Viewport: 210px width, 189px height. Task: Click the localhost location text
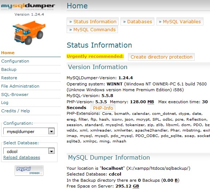tap(112, 168)
